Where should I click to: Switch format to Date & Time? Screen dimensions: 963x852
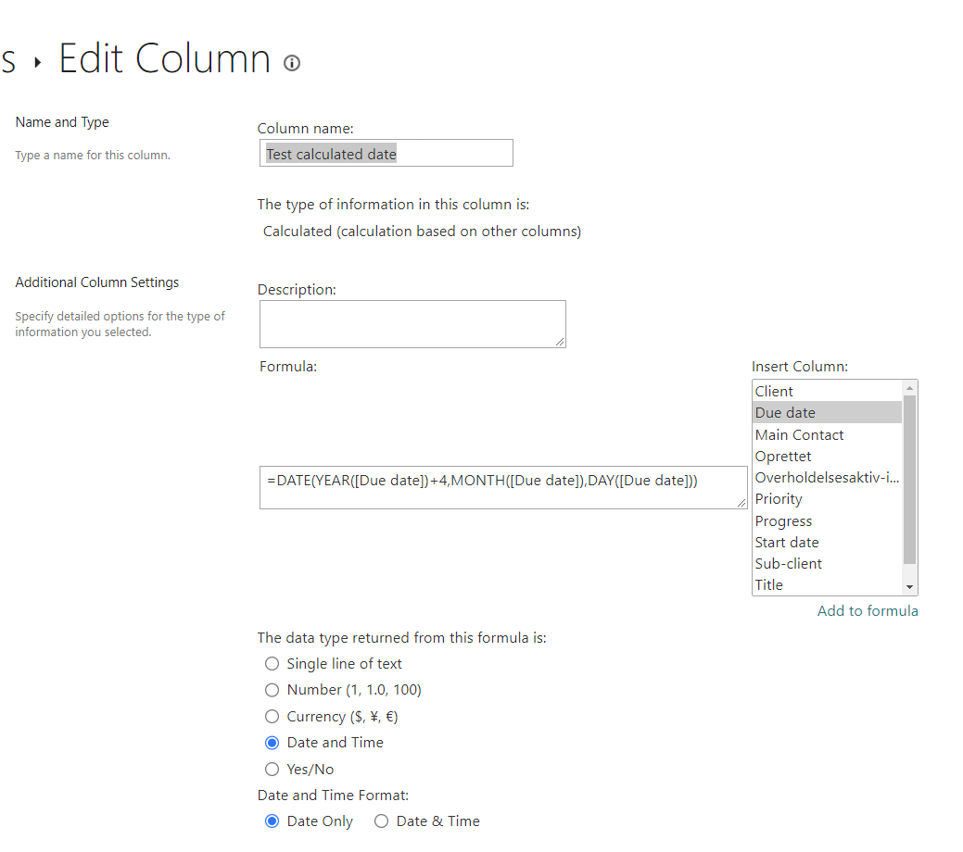[381, 821]
